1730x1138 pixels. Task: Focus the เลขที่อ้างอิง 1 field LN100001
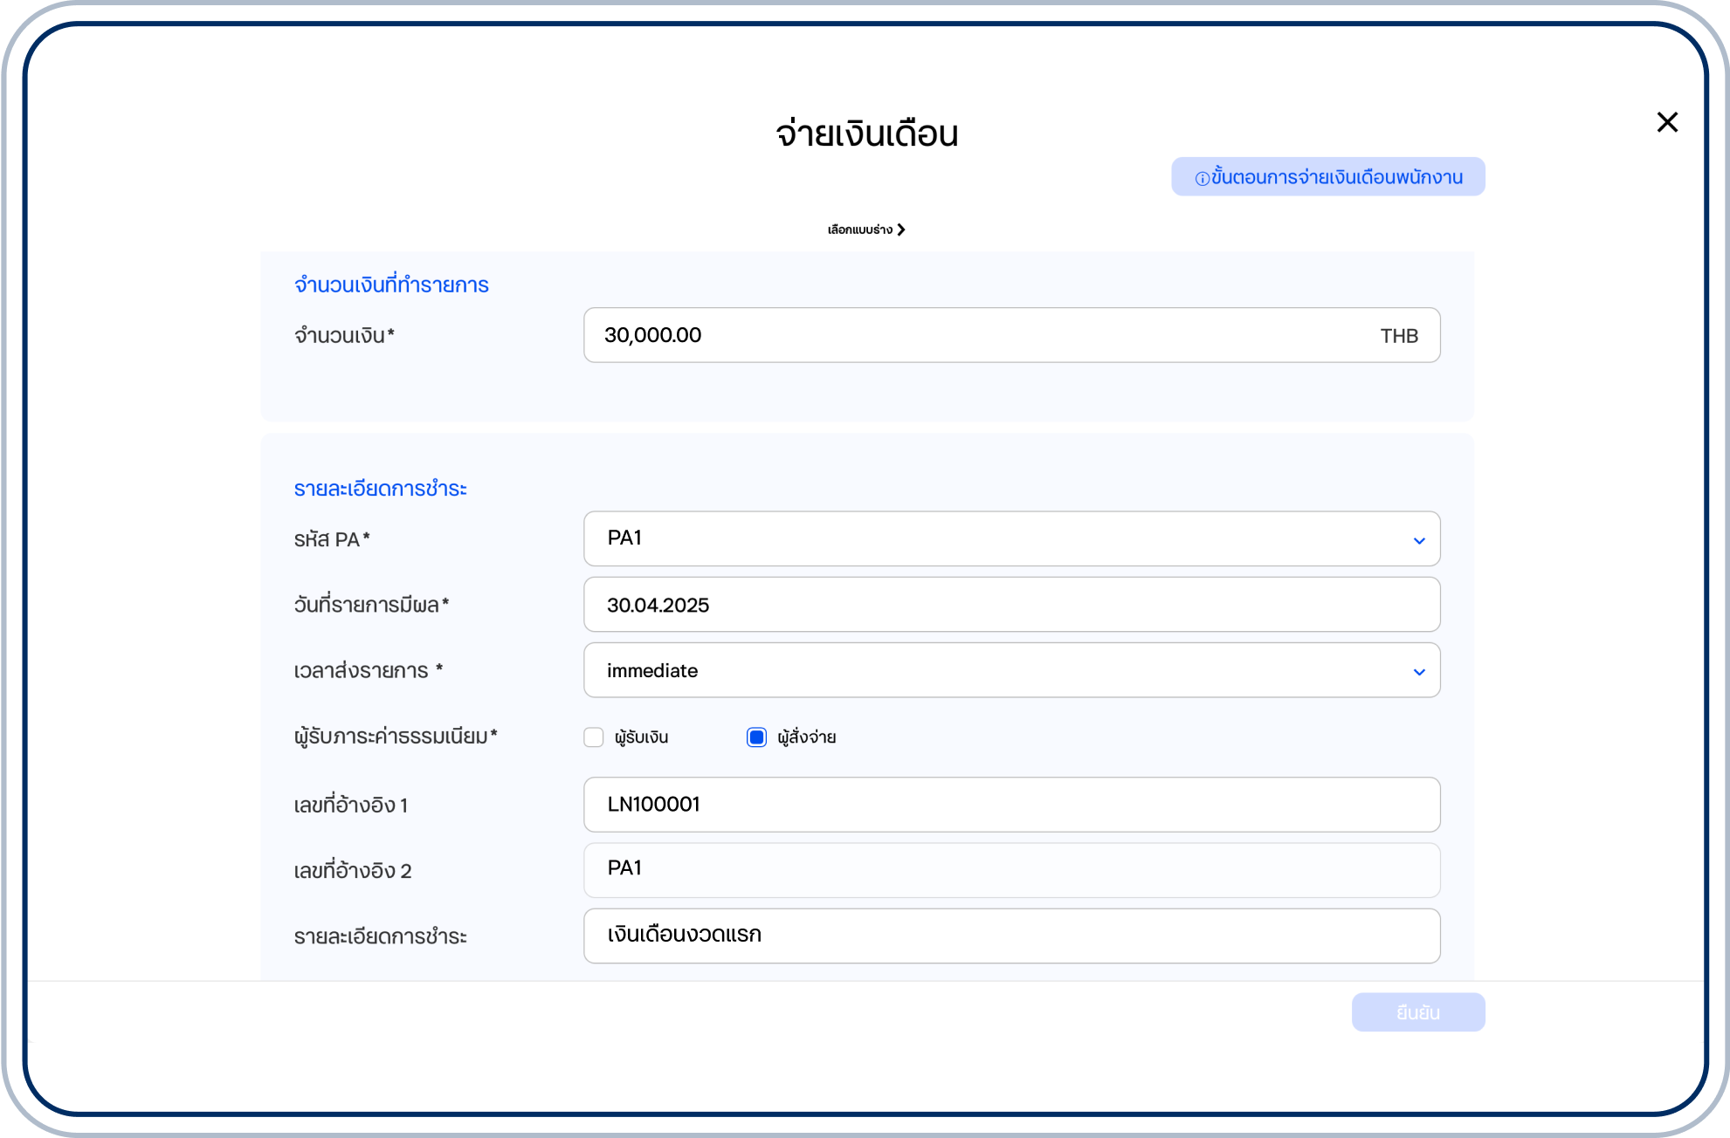coord(1011,805)
